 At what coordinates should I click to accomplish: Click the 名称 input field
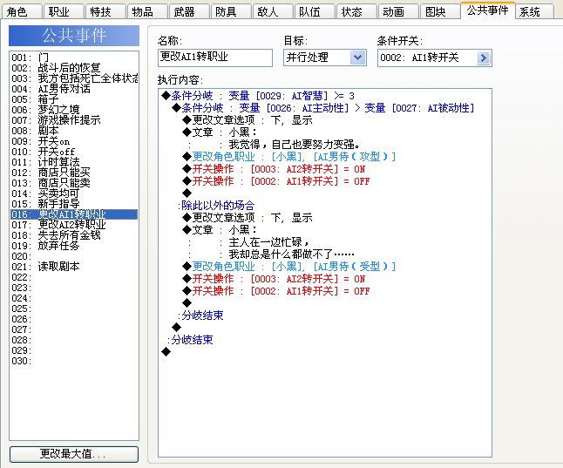pos(215,58)
